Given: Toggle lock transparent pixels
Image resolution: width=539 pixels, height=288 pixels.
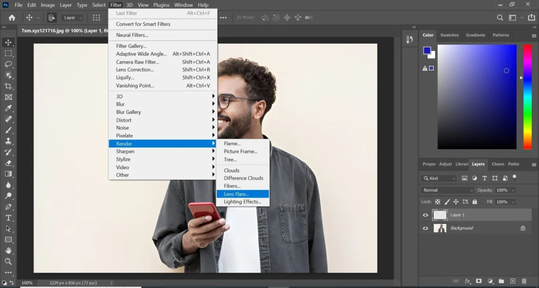Looking at the screenshot, I should click(437, 202).
